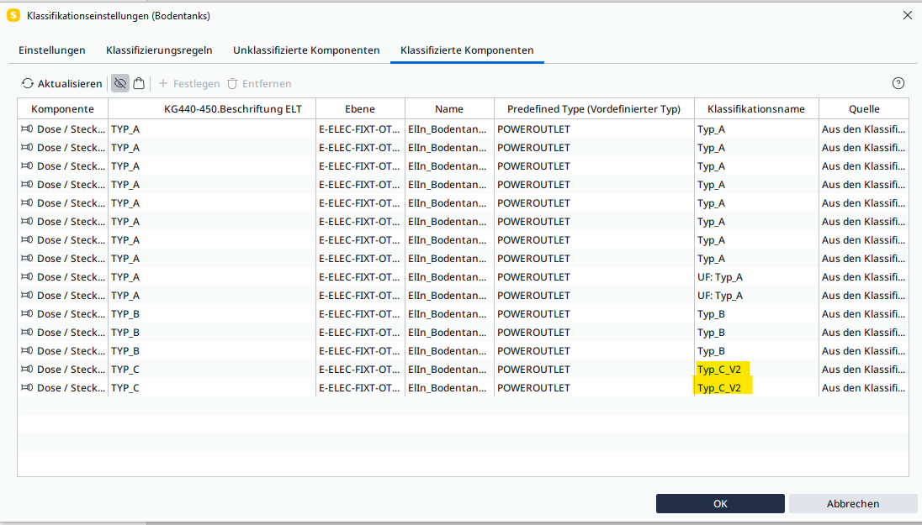Toggle the crossed-out eye visibility button
This screenshot has height=525, width=922.
[120, 83]
